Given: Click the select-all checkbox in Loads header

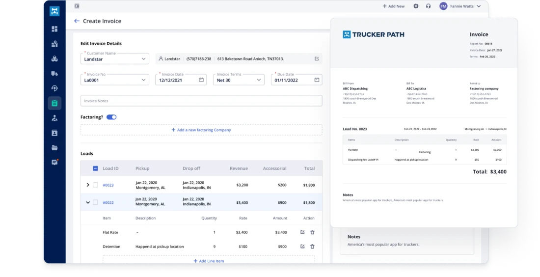Looking at the screenshot, I should [95, 168].
